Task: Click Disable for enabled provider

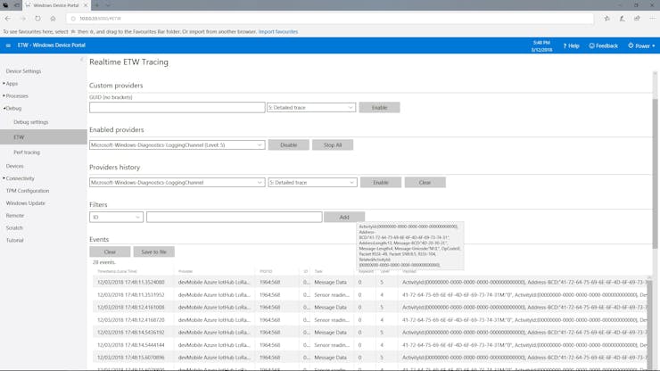Action: [288, 144]
